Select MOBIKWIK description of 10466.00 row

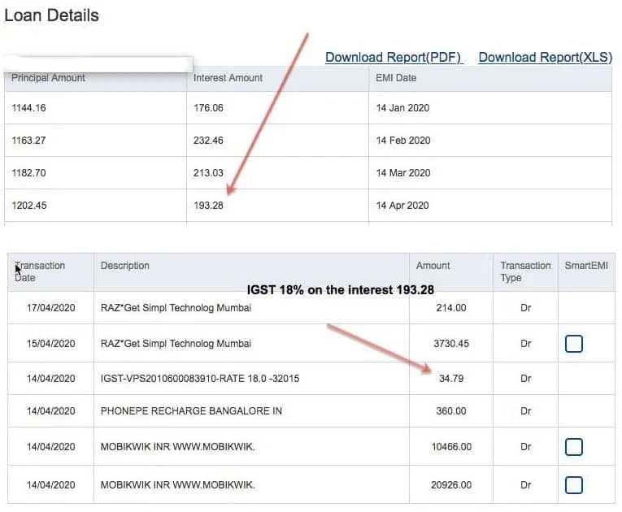click(178, 446)
